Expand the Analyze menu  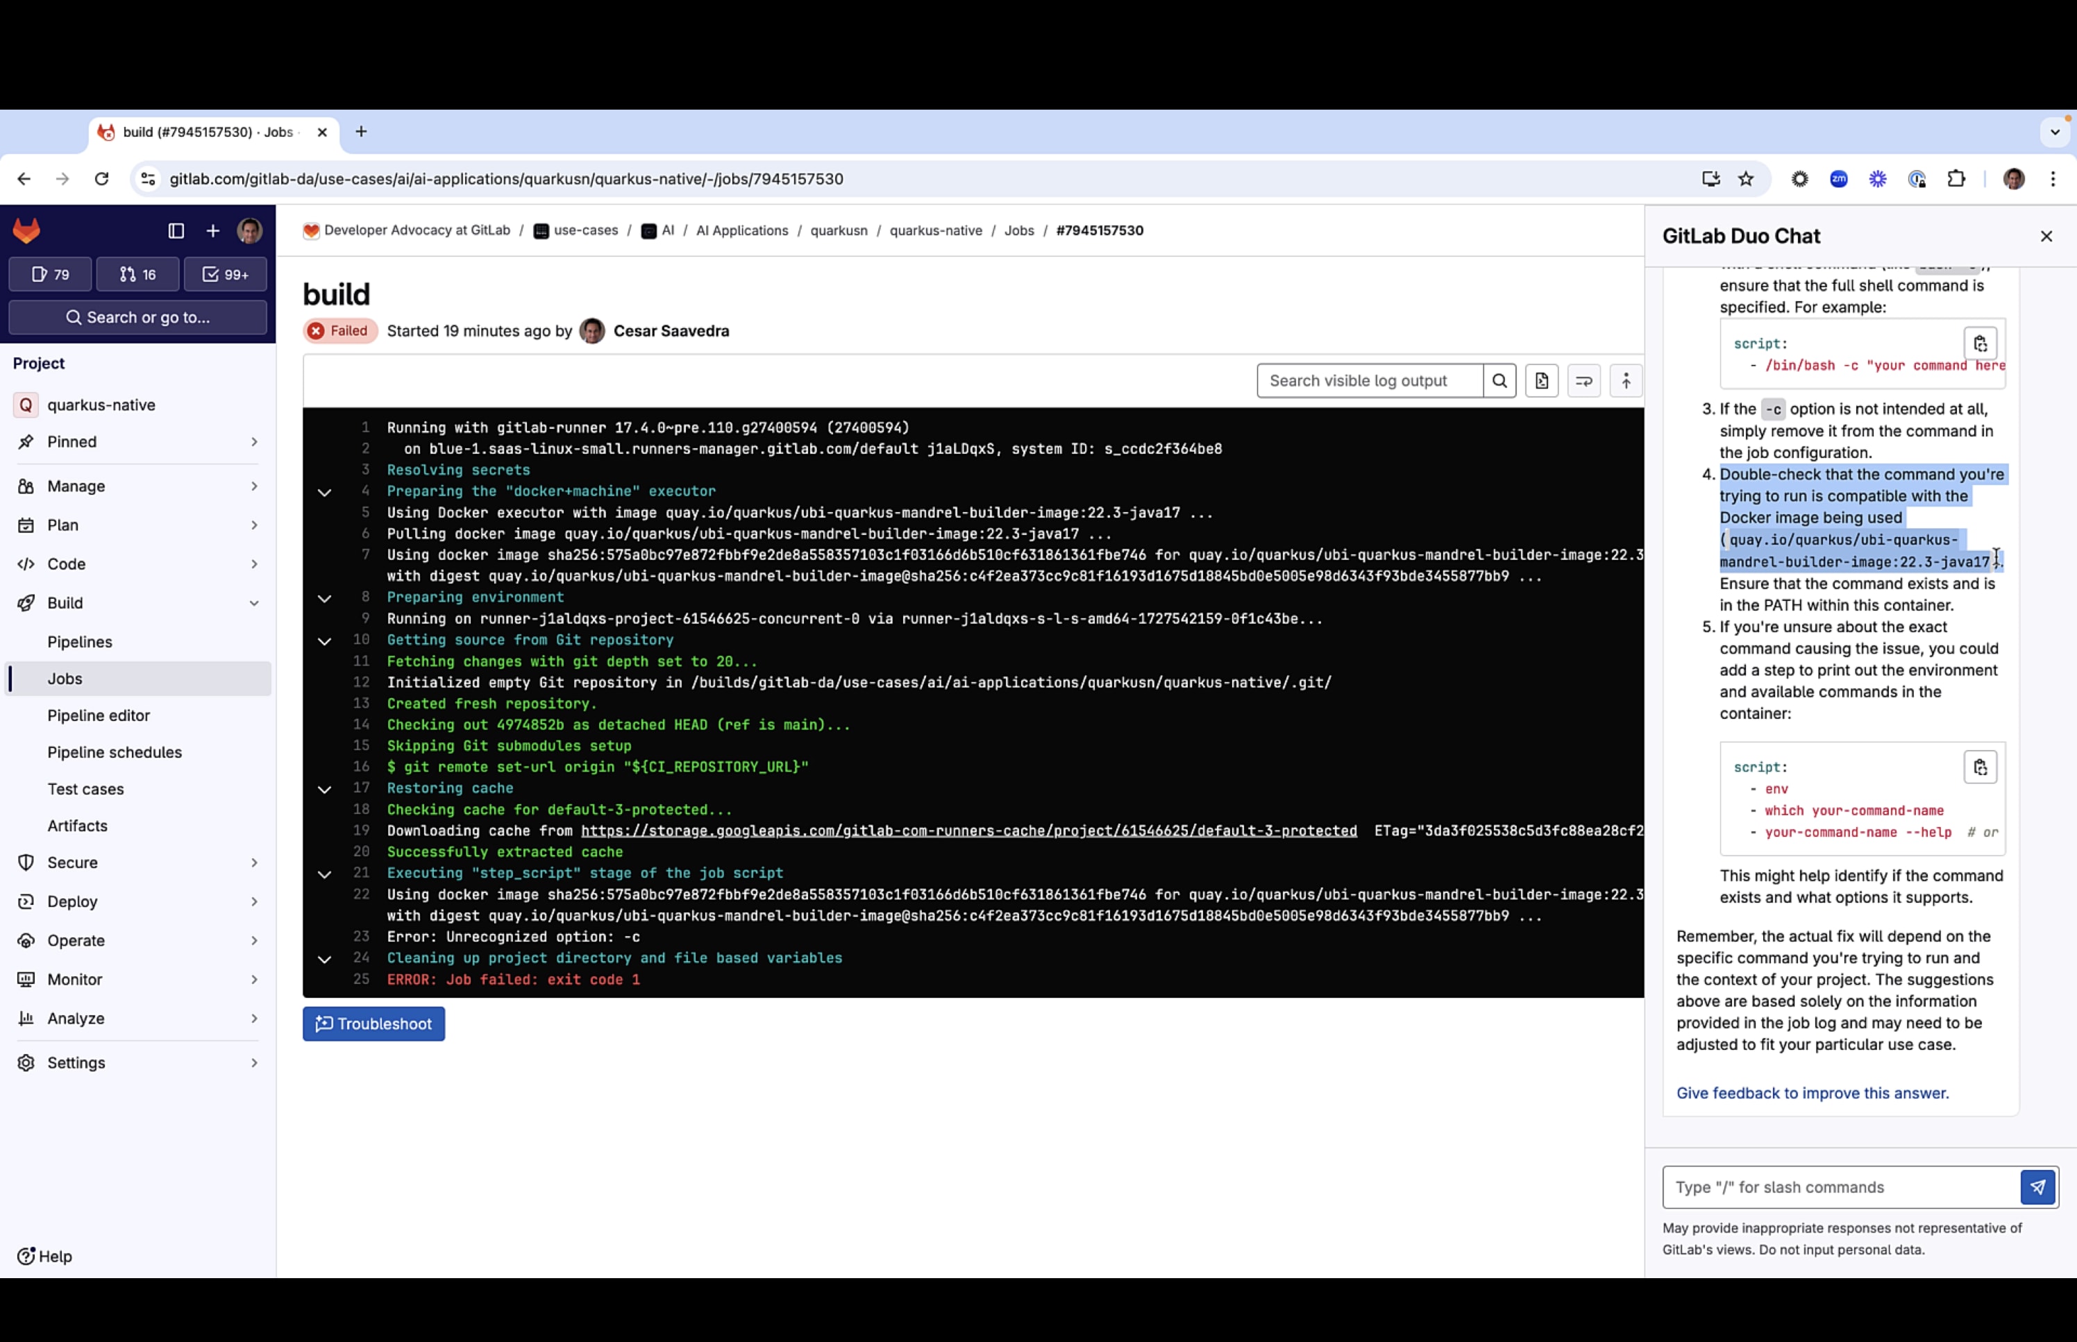pyautogui.click(x=137, y=1019)
